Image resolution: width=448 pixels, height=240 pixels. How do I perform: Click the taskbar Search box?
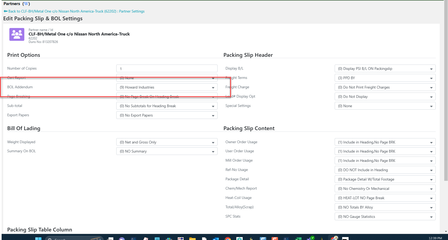coord(74,238)
